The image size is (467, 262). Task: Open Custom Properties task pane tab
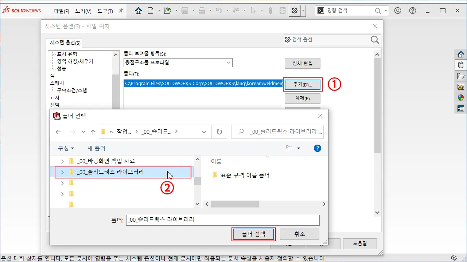461,108
